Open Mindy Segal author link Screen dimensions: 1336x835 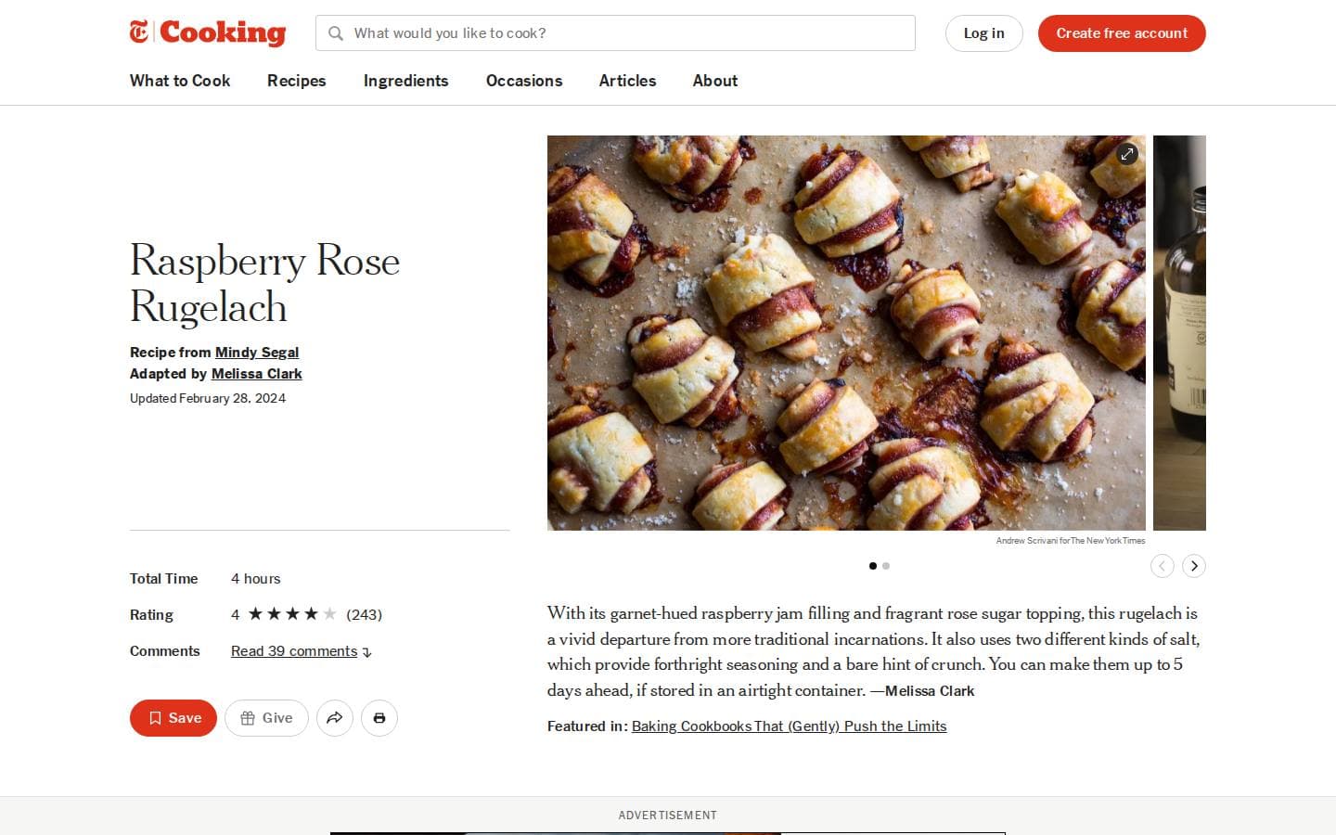point(257,353)
